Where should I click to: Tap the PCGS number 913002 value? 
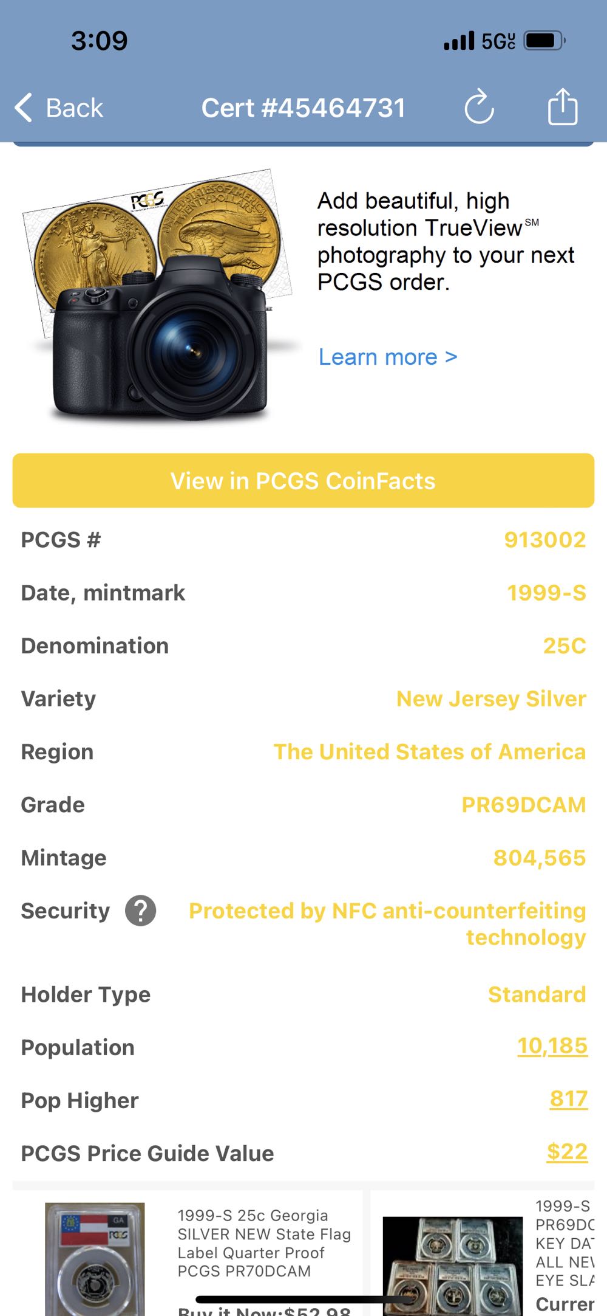pos(544,540)
